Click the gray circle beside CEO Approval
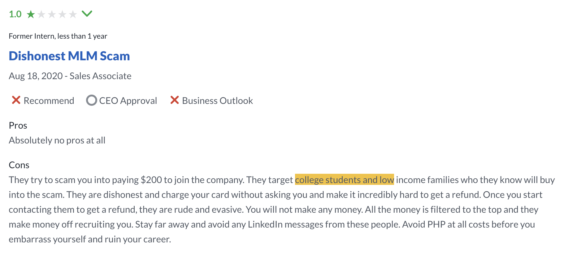The height and width of the screenshot is (256, 564). (x=91, y=100)
